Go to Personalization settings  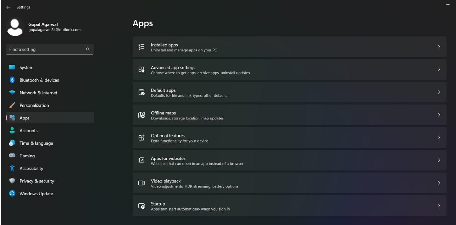(34, 105)
